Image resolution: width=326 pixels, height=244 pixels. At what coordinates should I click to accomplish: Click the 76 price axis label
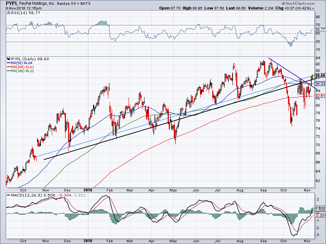(318, 121)
